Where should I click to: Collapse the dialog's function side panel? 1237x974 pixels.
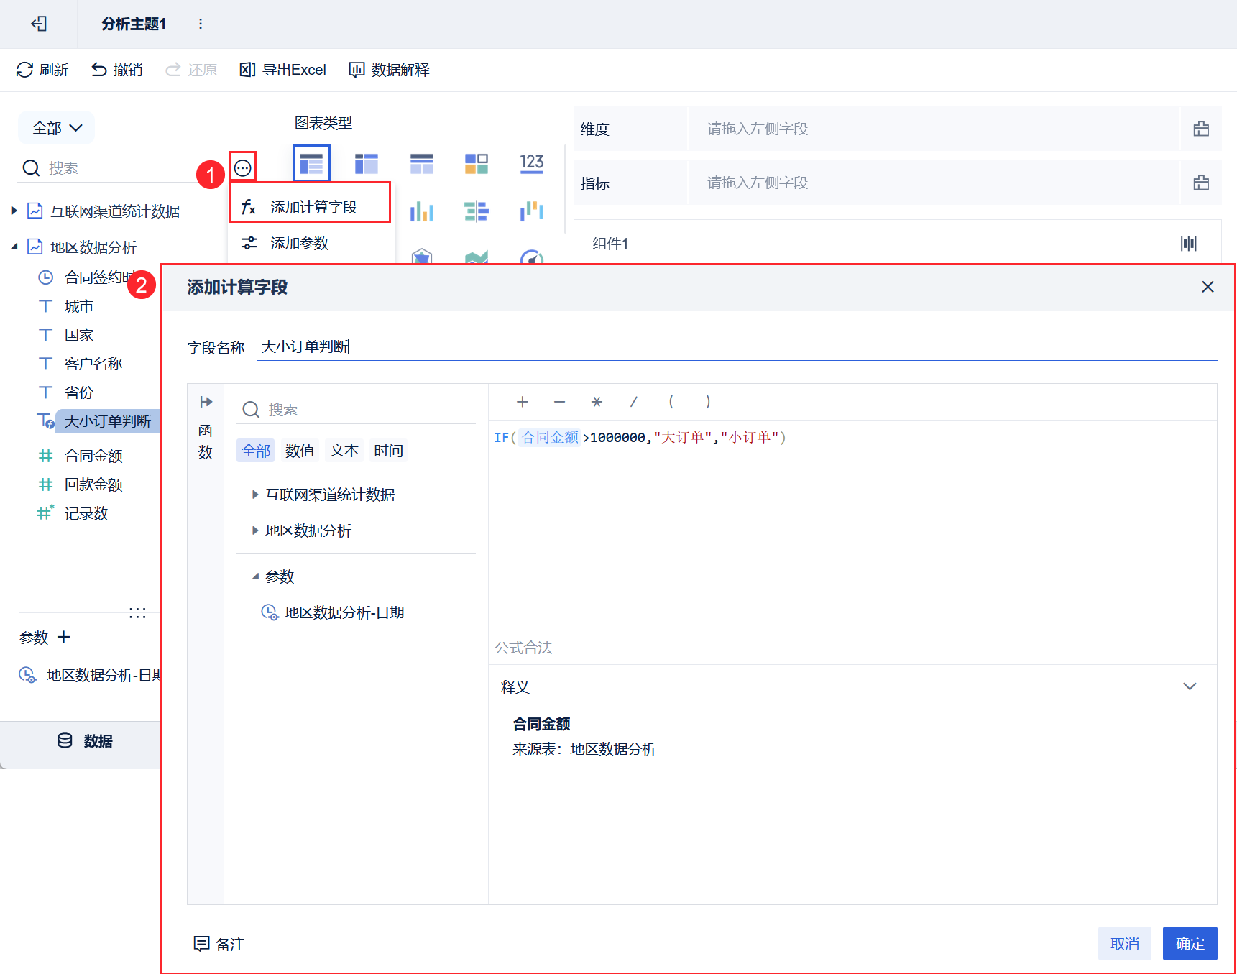coord(206,402)
